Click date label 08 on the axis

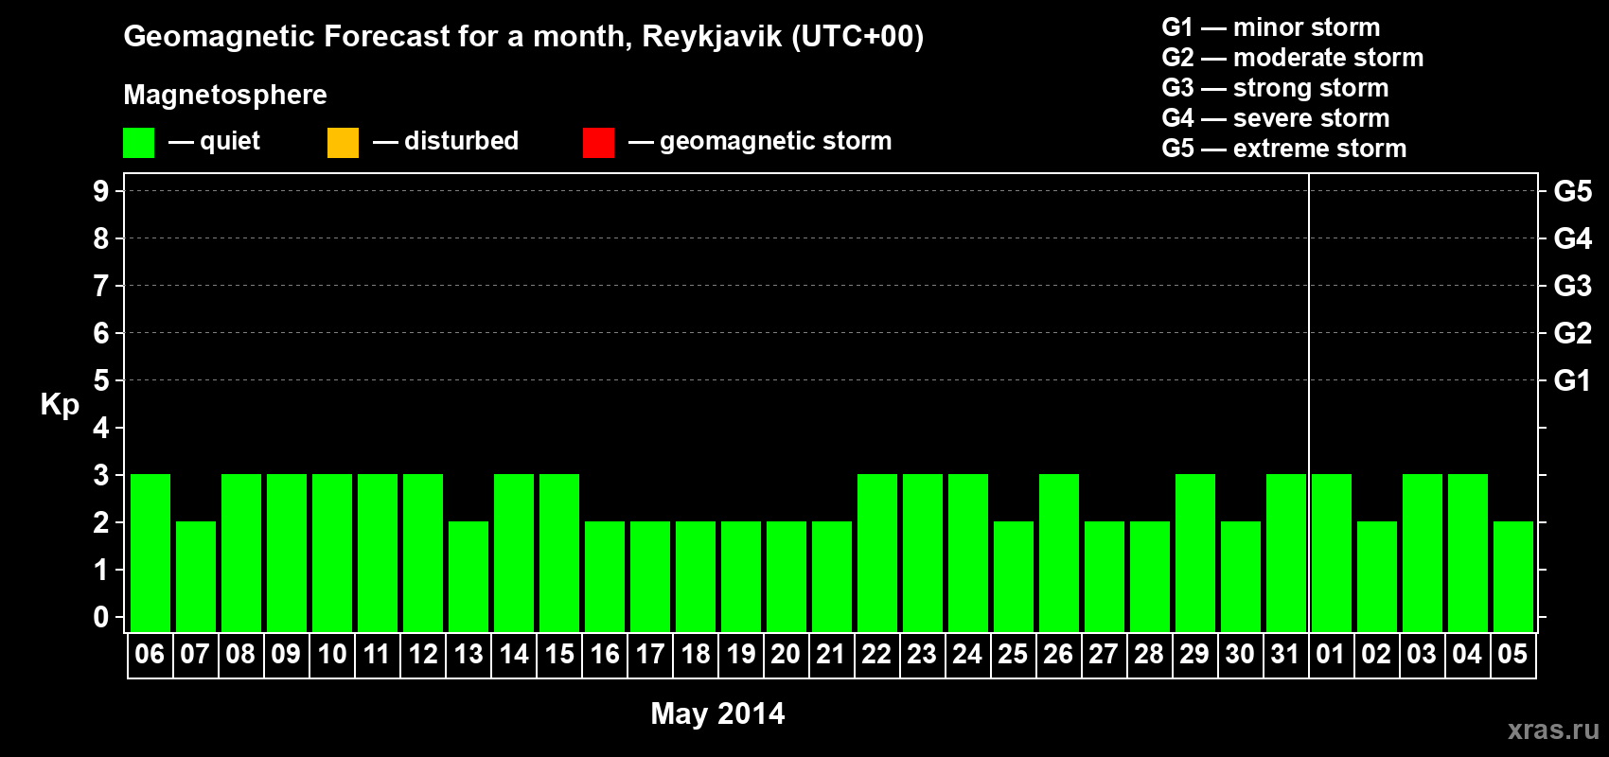coord(240,654)
